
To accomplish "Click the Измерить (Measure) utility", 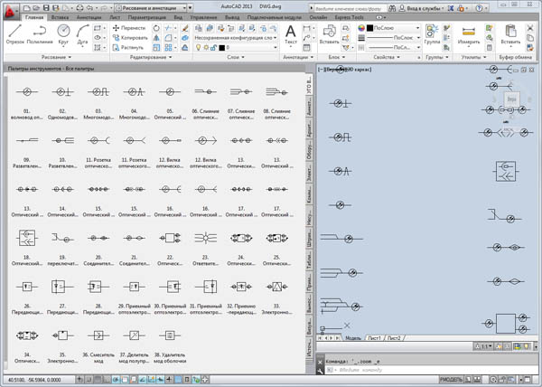I will point(468,34).
